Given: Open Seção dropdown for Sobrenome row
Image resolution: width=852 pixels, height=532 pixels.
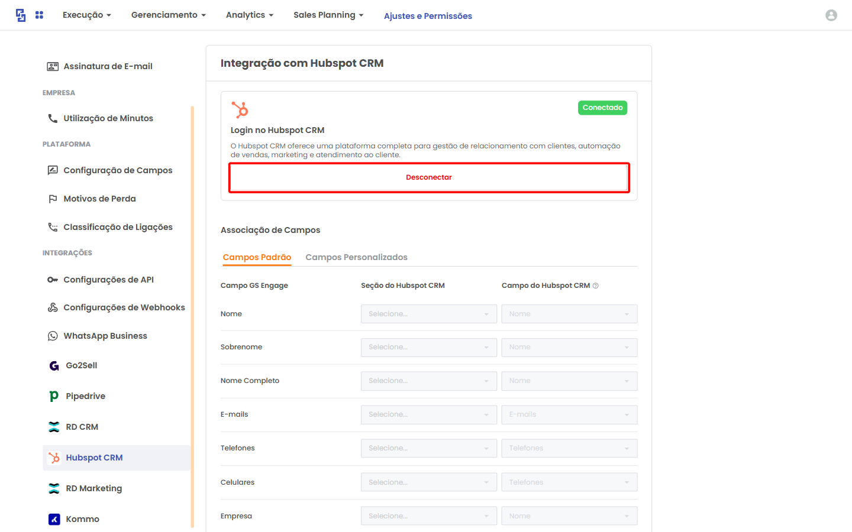Looking at the screenshot, I should click(x=429, y=348).
